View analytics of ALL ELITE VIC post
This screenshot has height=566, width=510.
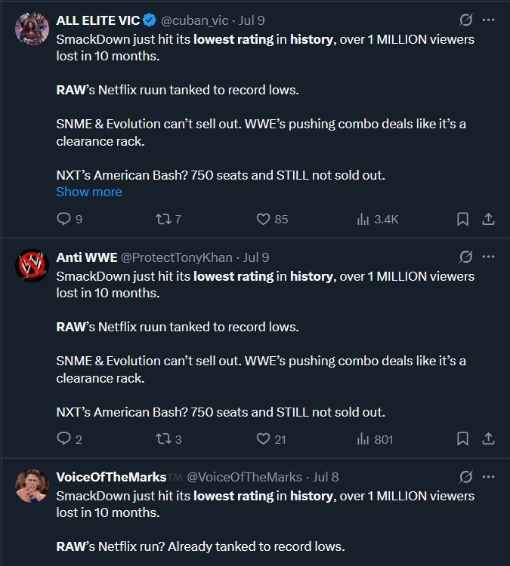363,220
